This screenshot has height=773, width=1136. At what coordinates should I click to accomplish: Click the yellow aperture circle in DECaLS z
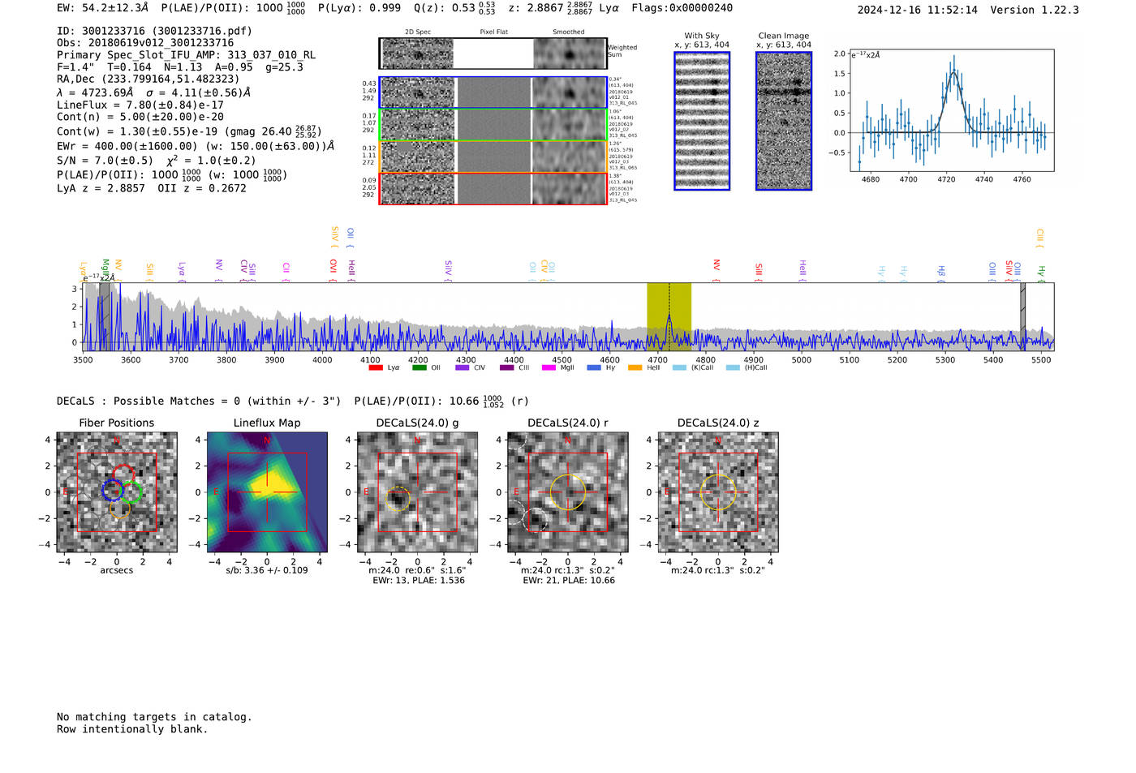[x=718, y=492]
